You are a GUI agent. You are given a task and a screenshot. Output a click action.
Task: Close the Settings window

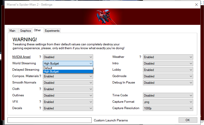[x=196, y=5]
